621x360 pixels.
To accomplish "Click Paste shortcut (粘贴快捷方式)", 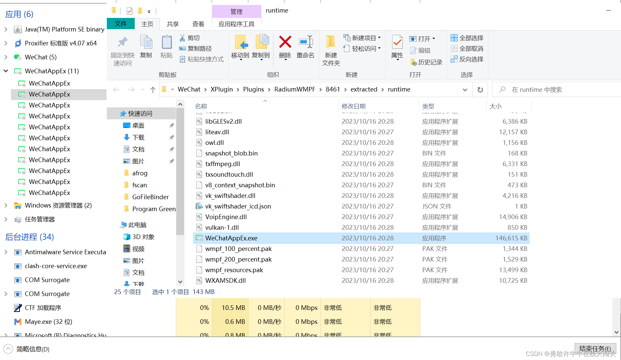I will click(201, 59).
